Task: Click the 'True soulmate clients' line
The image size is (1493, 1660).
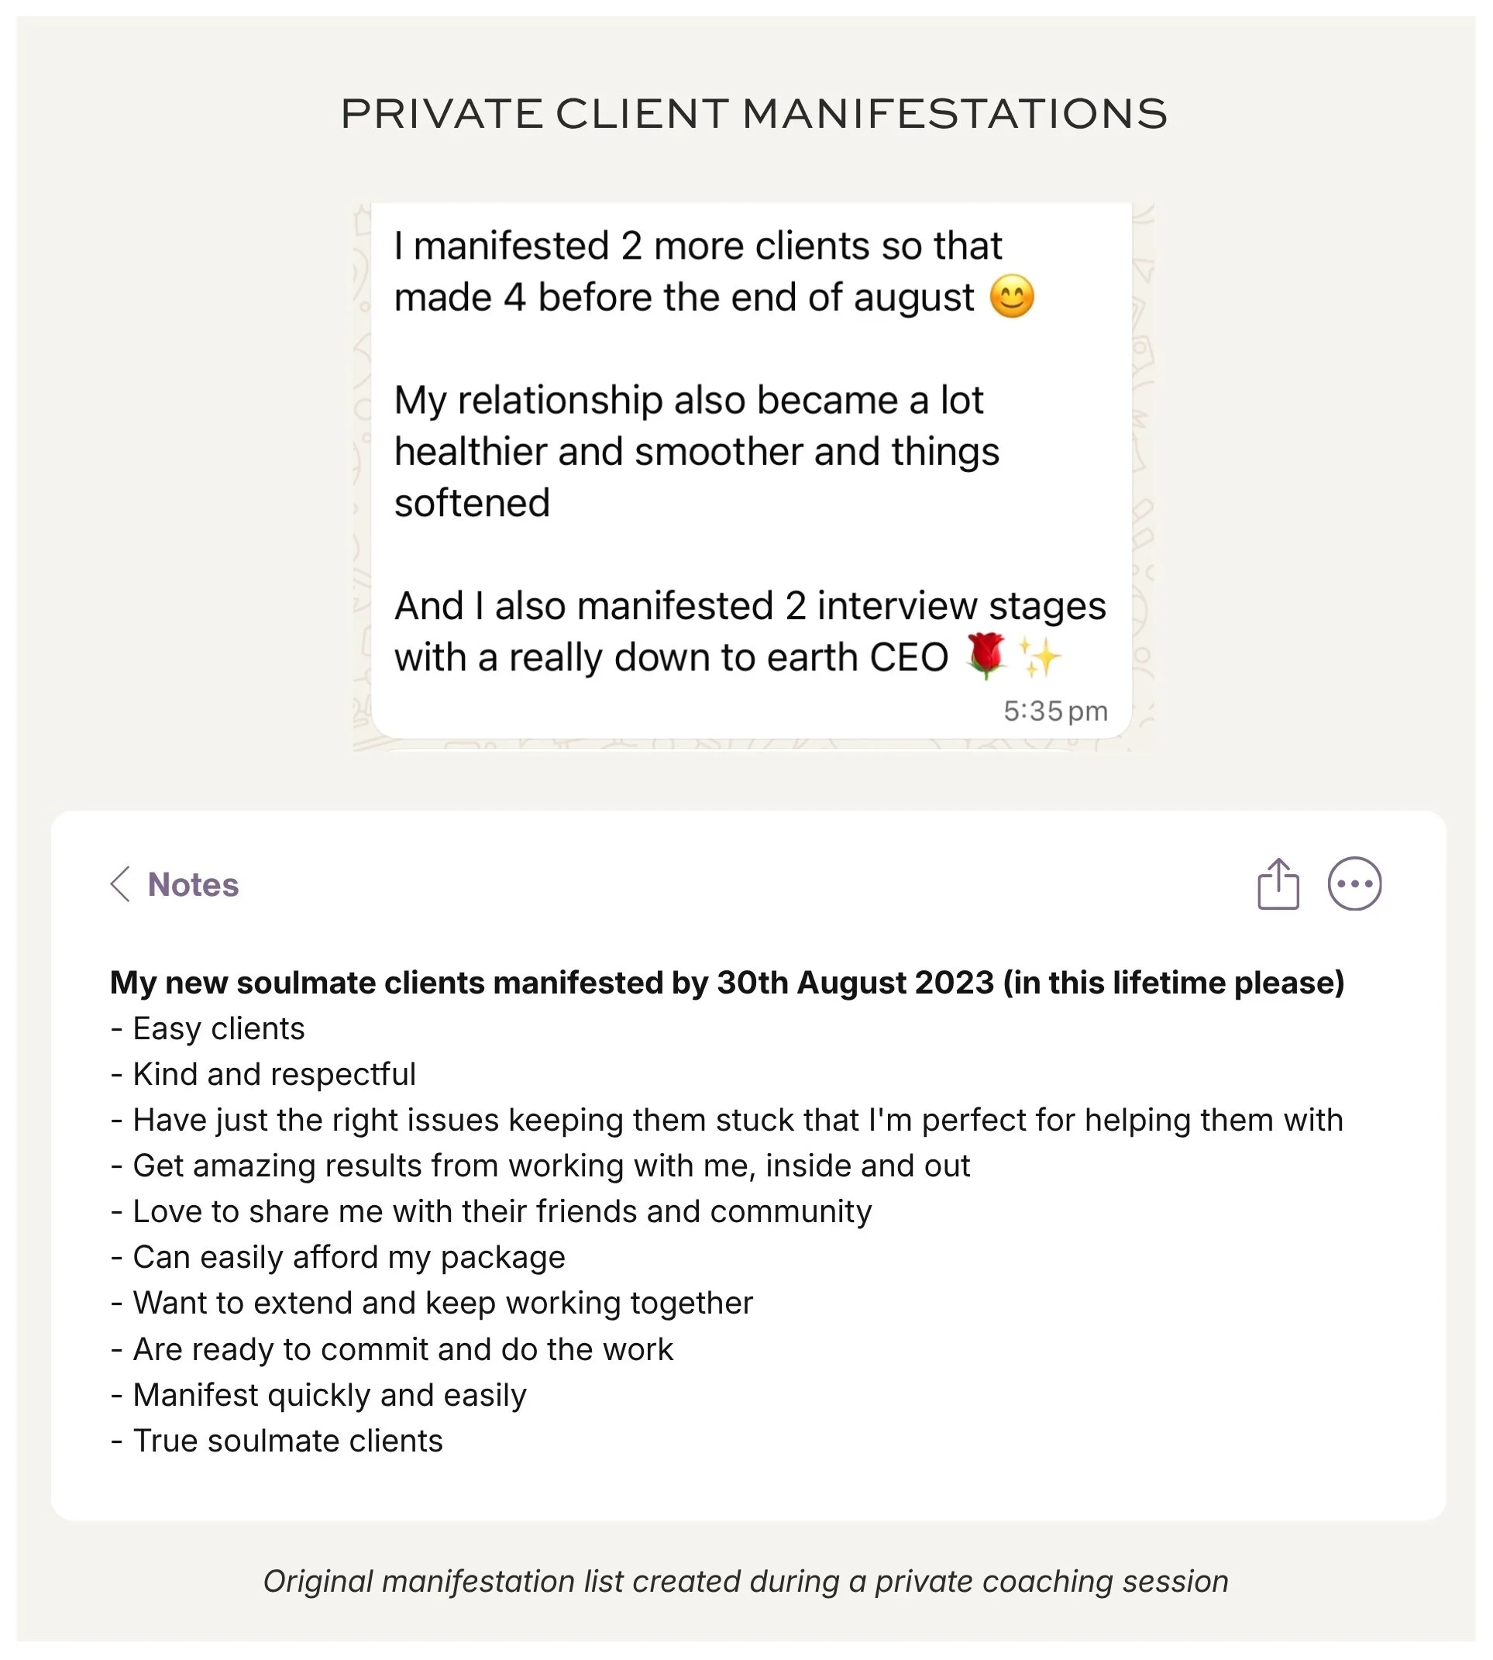Action: click(x=277, y=1441)
